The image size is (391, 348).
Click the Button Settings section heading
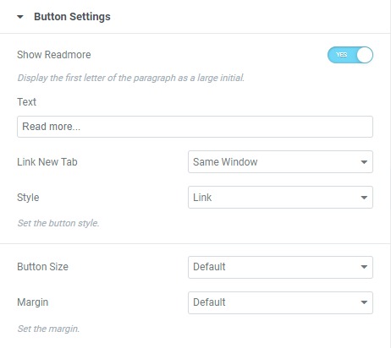tap(72, 17)
